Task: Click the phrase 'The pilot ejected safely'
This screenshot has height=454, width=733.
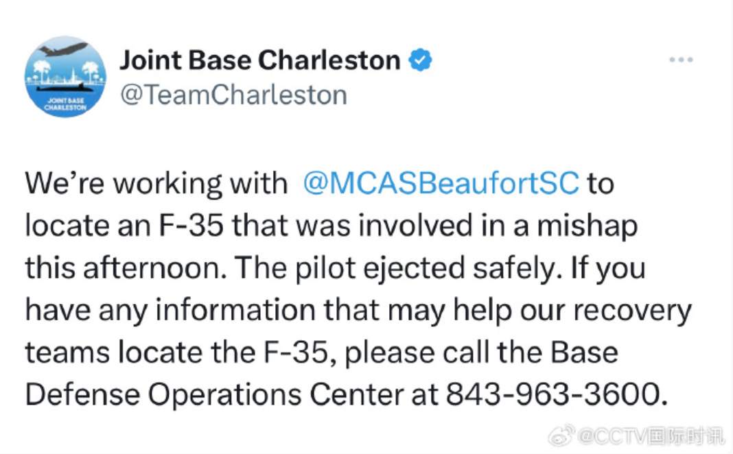Action: click(394, 268)
